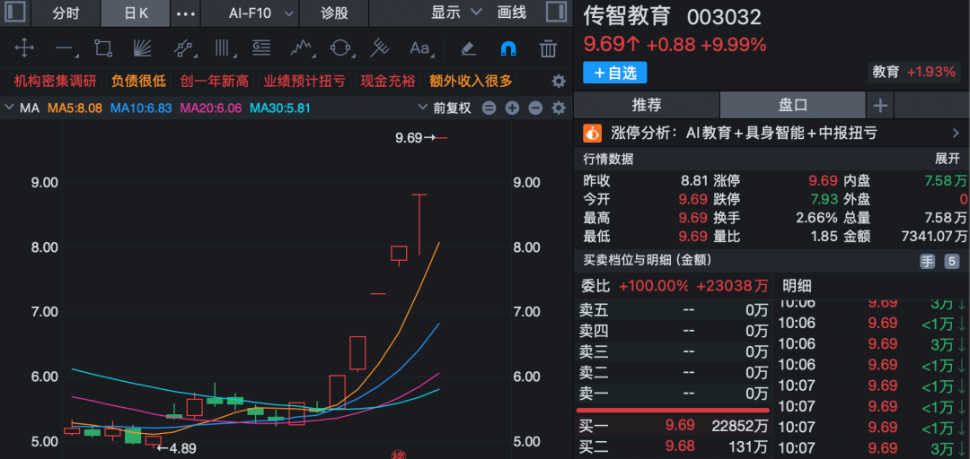Click the 买二 9.68 order row

point(673,446)
